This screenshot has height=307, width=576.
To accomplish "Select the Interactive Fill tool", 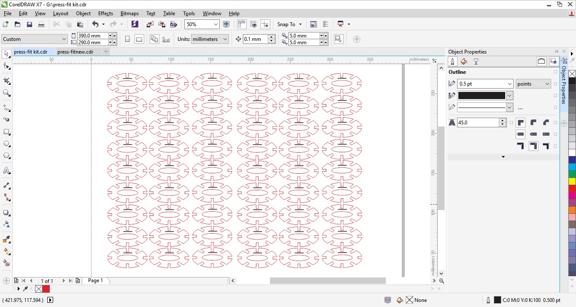I will (6, 251).
